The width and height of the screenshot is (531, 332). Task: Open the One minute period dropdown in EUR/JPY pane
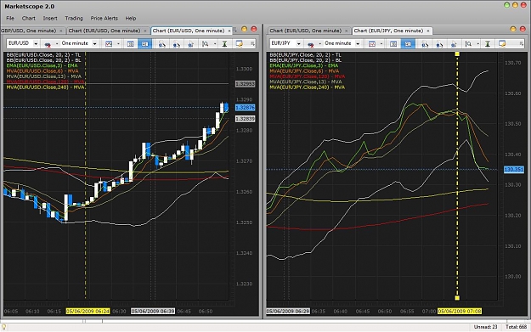click(358, 44)
